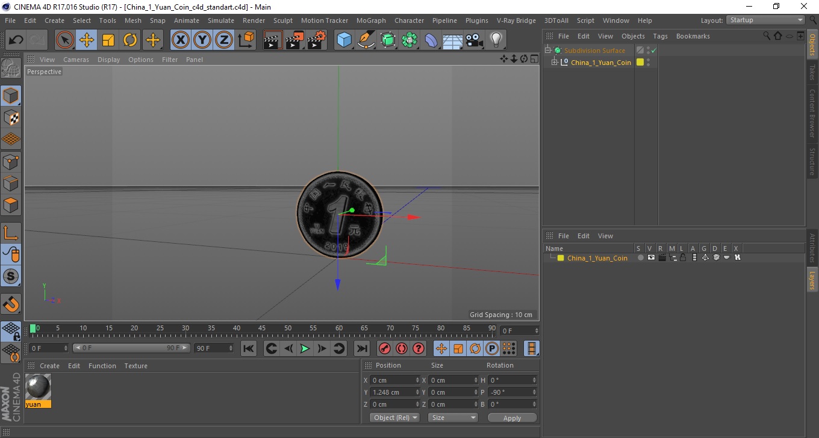Image resolution: width=819 pixels, height=438 pixels.
Task: Open the V-Ray Bridge menu
Action: (x=516, y=20)
